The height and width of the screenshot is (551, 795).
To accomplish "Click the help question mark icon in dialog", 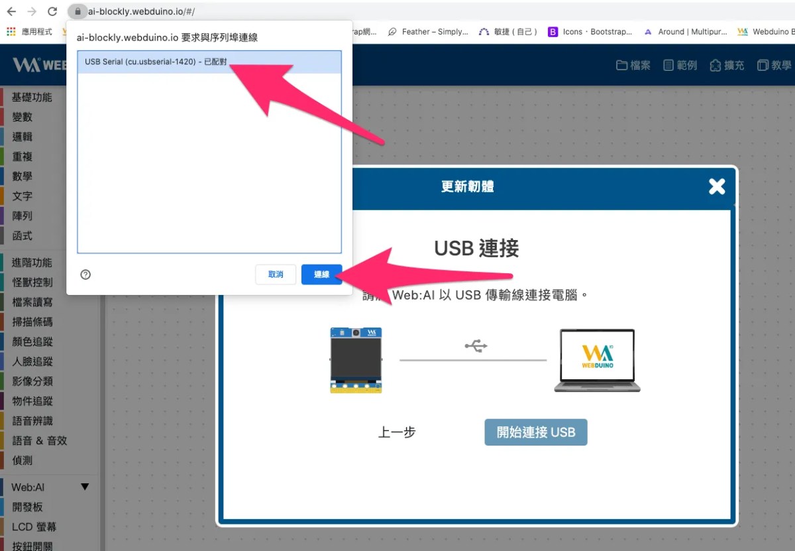I will 85,275.
